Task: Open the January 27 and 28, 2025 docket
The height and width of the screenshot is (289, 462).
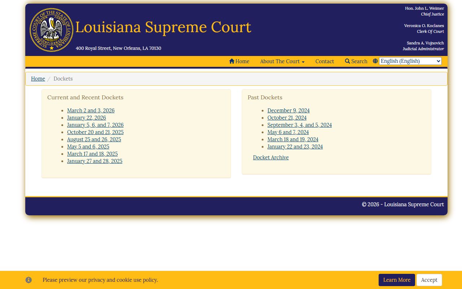Action: pos(95,161)
